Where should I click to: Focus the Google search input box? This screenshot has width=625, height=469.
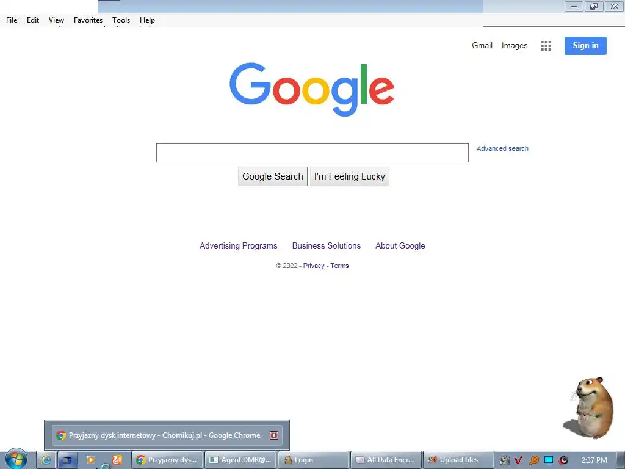click(312, 153)
